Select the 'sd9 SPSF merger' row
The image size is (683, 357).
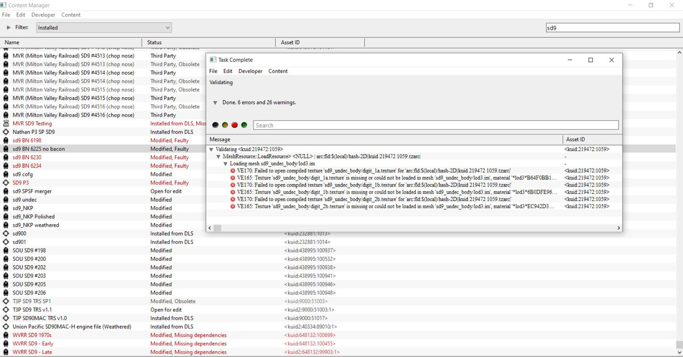(337, 191)
